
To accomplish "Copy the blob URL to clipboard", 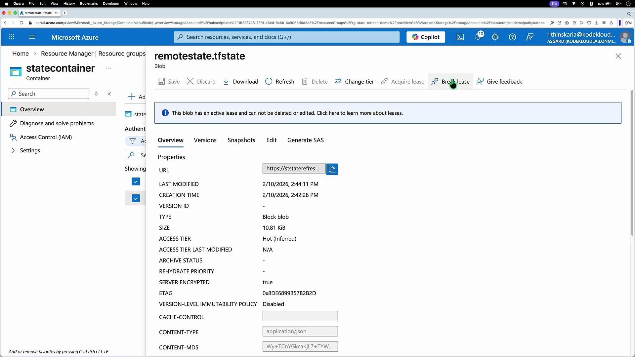I will [x=332, y=169].
